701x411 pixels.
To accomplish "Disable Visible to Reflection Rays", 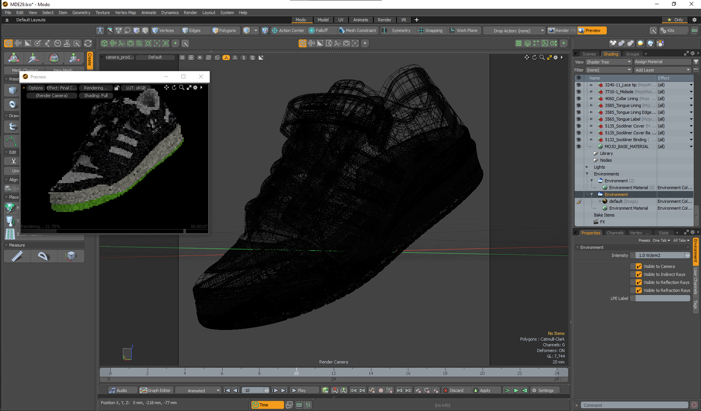I will pyautogui.click(x=639, y=282).
